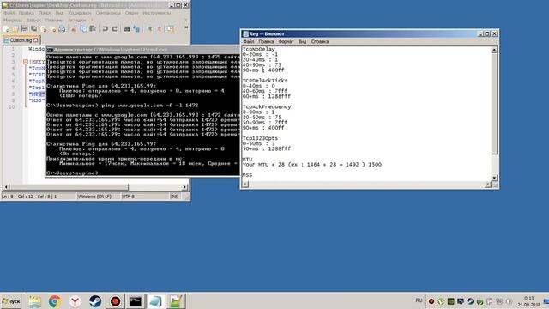Click the vertical scrollbar thumb in Reg Notepad
This screenshot has width=549, height=309.
point(494,104)
